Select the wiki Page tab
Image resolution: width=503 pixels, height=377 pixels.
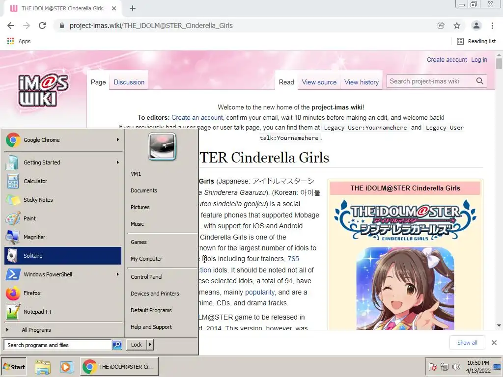(x=98, y=82)
